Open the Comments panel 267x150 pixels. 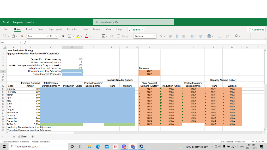256,29
